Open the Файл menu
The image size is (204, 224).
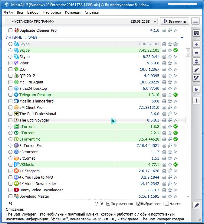pos(8,12)
